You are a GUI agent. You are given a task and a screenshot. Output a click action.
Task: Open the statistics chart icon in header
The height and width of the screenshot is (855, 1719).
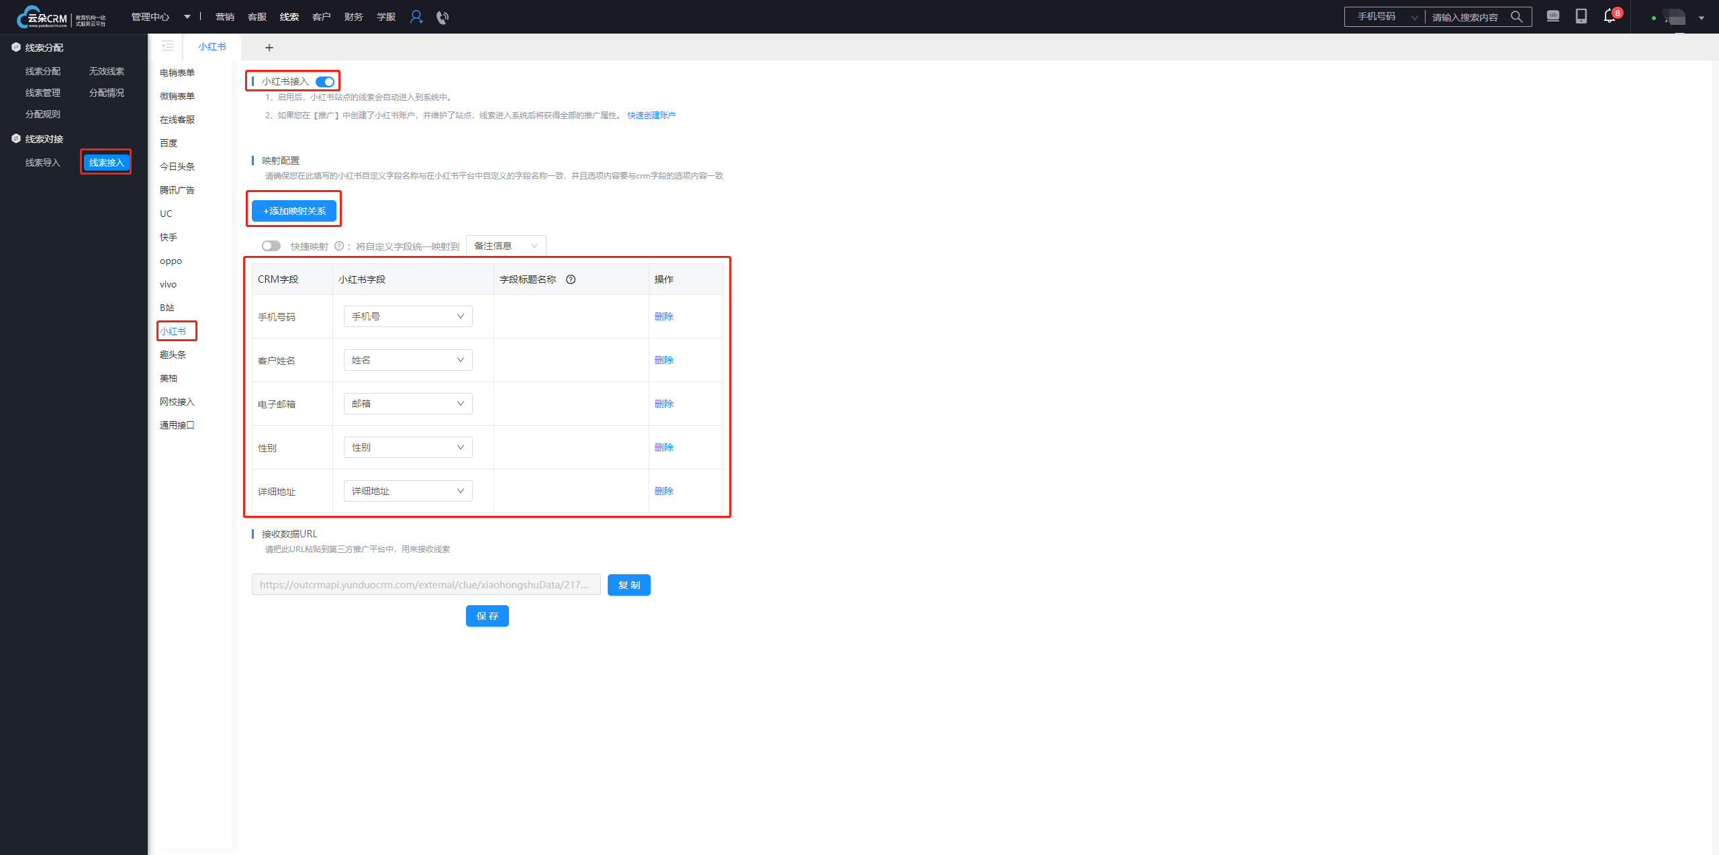coord(1553,16)
